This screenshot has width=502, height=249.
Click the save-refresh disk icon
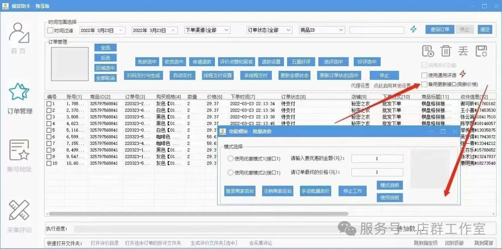click(x=482, y=50)
